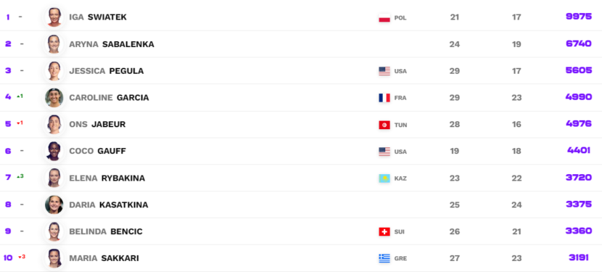Image resolution: width=602 pixels, height=272 pixels.
Task: Click the red down arrow beside rank 10
Action: 20,257
